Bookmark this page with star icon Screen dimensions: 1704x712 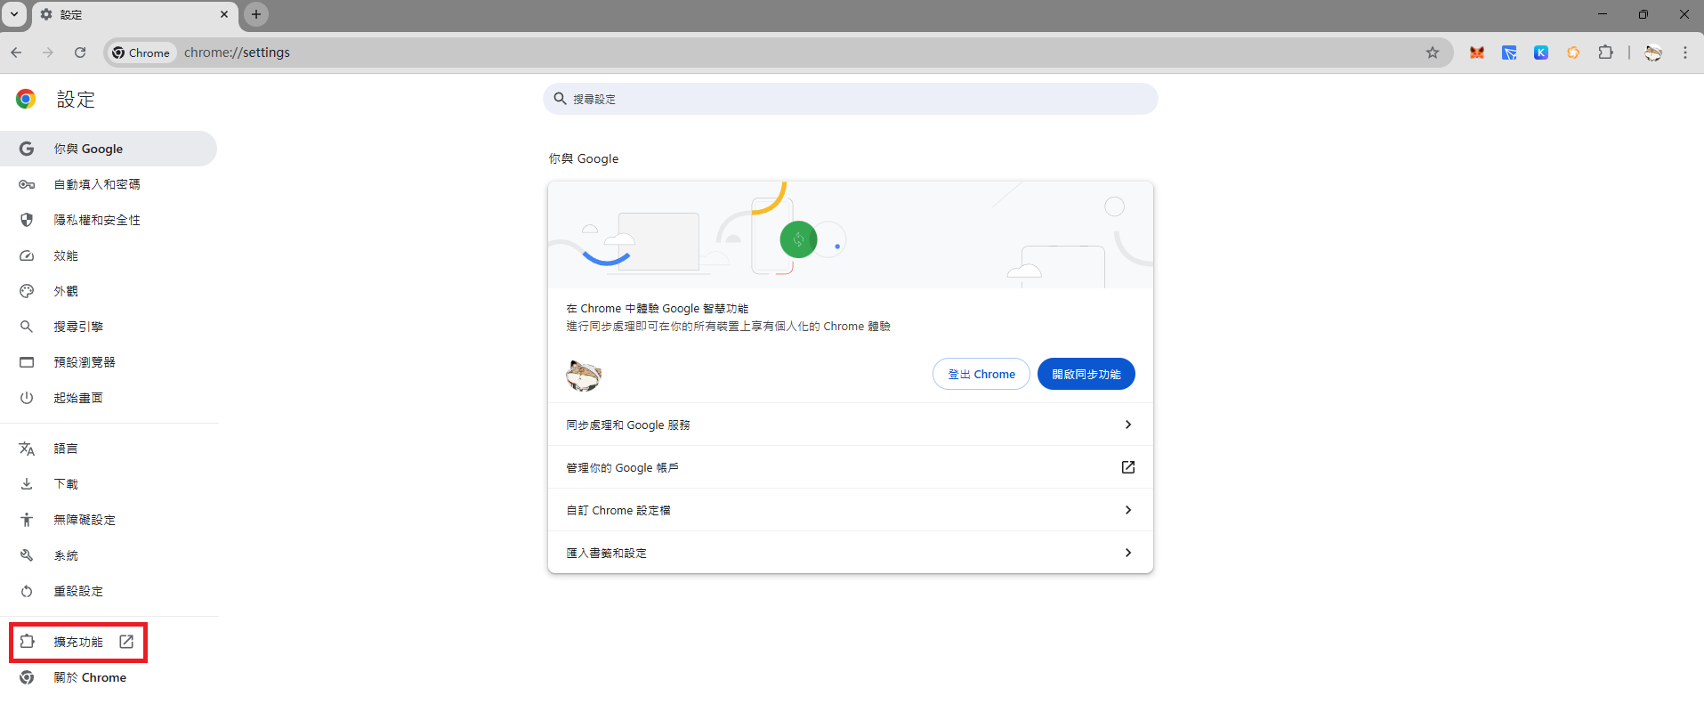click(x=1433, y=53)
